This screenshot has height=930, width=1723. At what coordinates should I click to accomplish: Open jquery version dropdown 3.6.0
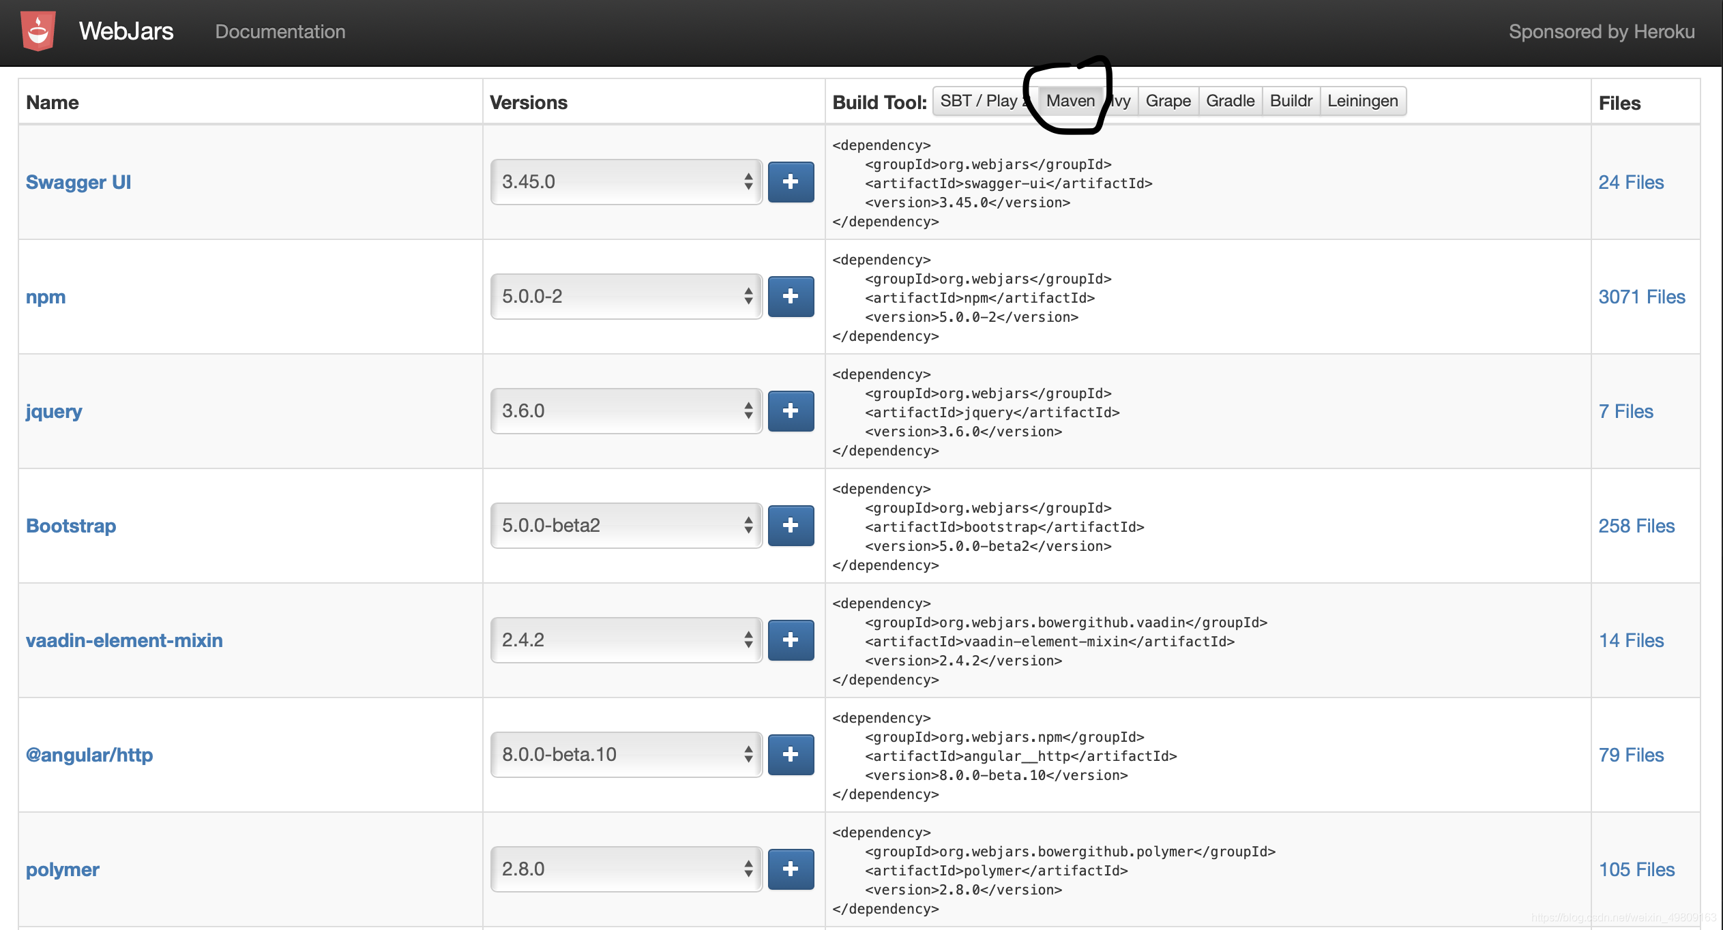[x=626, y=411]
